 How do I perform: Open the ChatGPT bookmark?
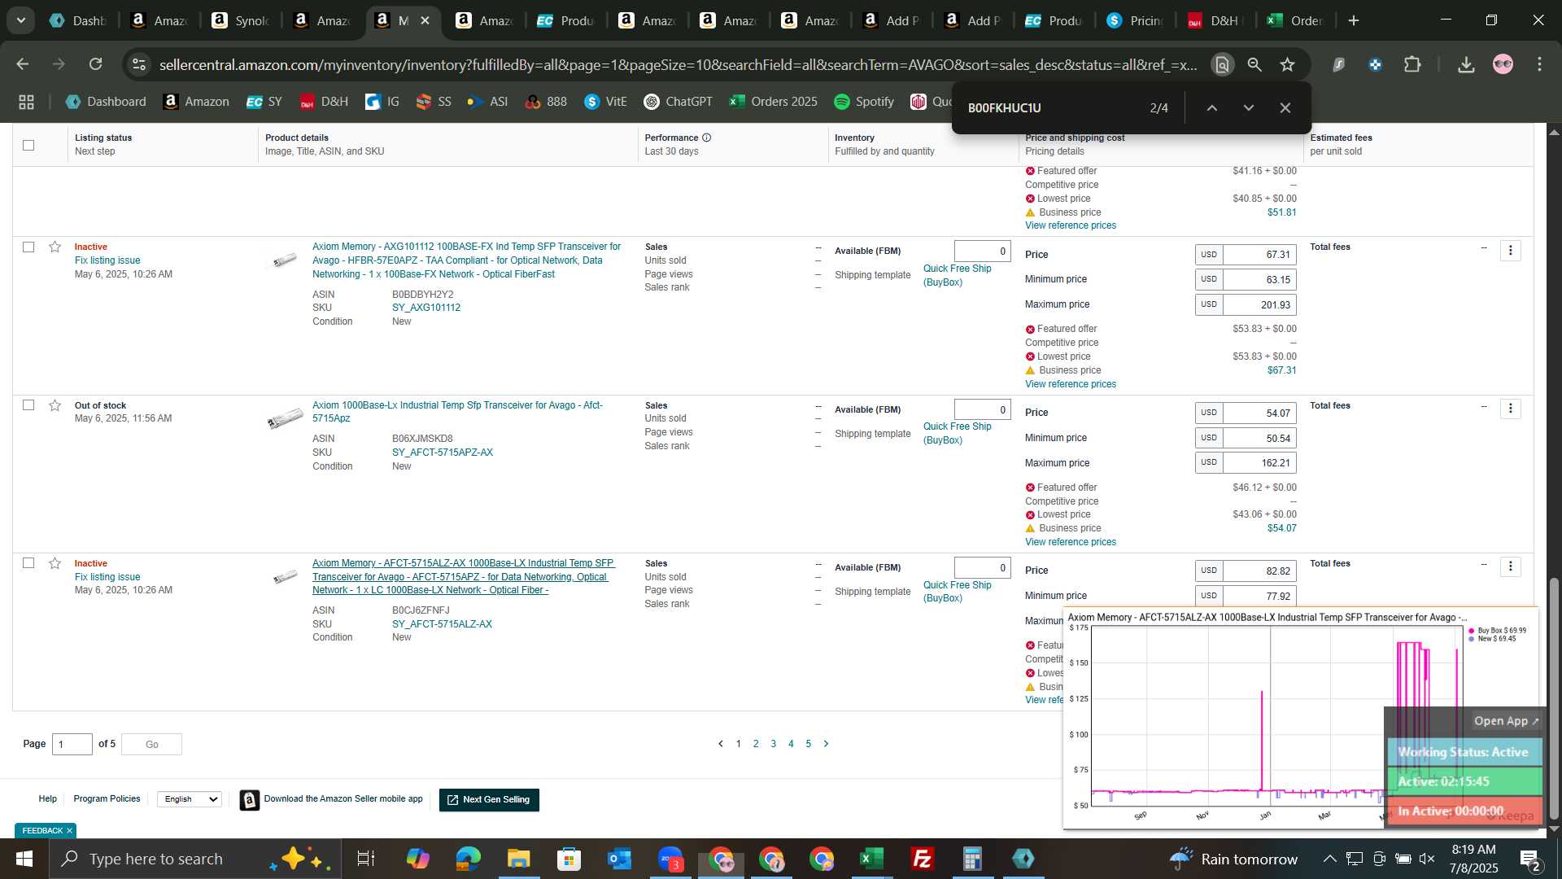(678, 102)
